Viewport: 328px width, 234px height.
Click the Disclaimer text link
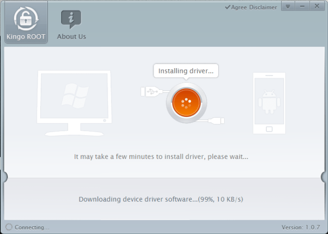263,7
